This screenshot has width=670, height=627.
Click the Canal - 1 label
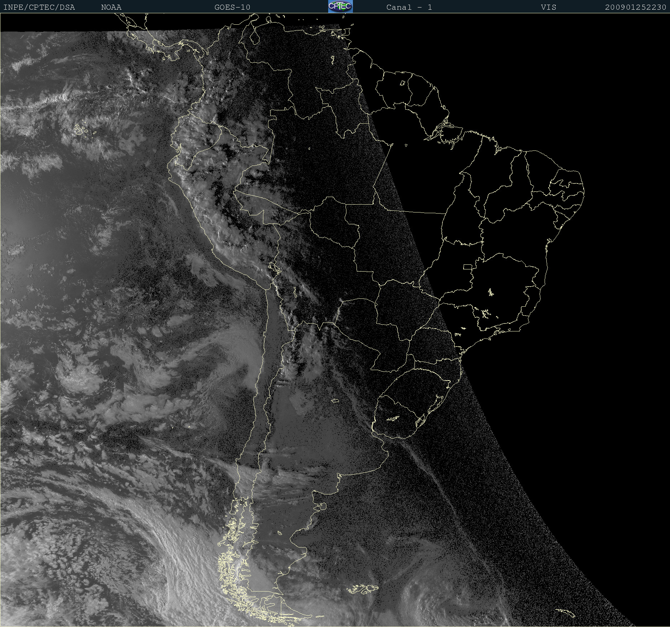coord(409,8)
